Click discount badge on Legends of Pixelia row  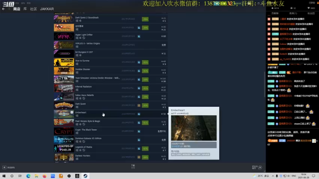145,149
